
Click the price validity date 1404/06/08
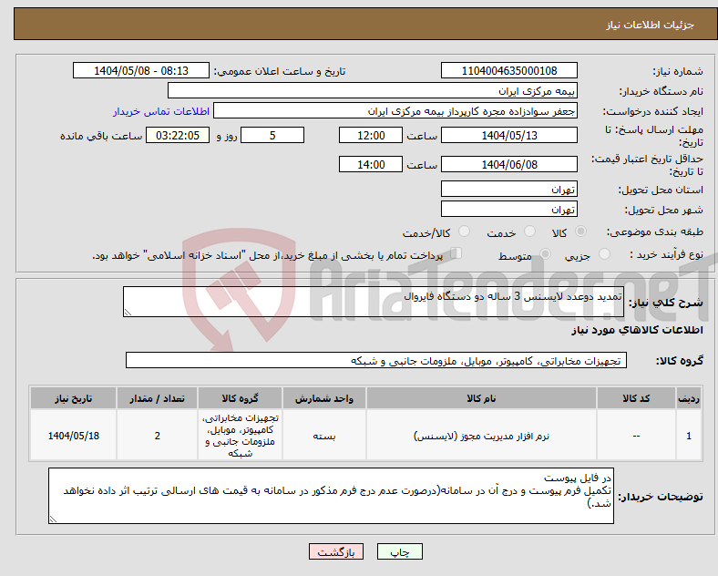[508, 164]
